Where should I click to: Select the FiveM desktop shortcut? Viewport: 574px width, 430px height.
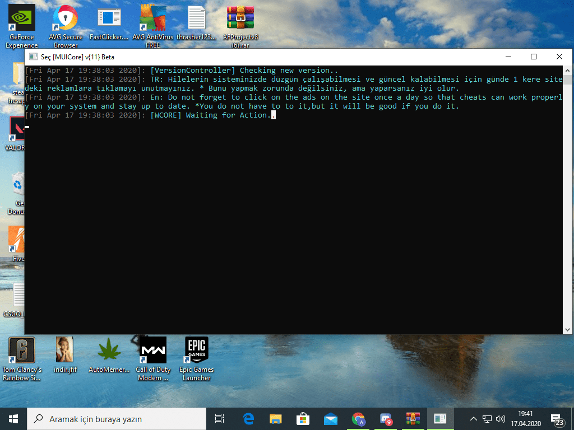(x=17, y=244)
